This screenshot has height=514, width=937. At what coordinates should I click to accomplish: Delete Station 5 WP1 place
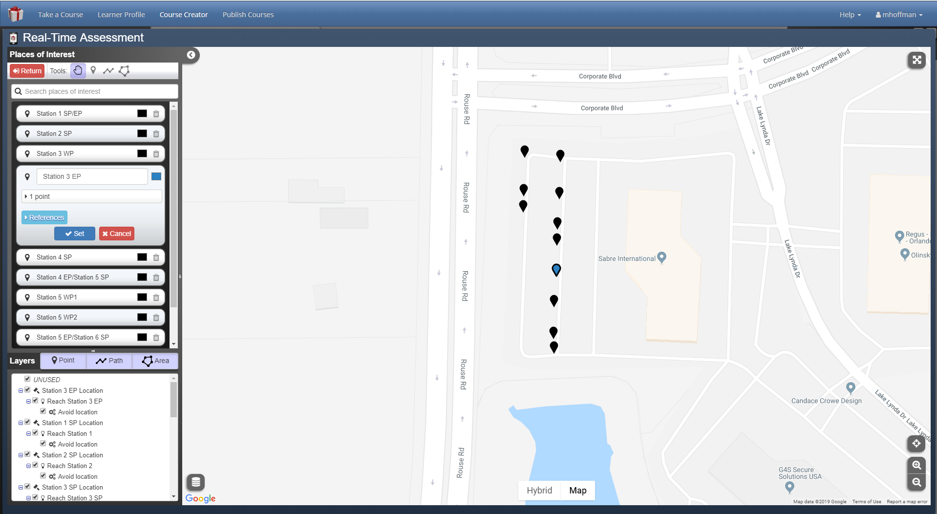[x=156, y=298]
